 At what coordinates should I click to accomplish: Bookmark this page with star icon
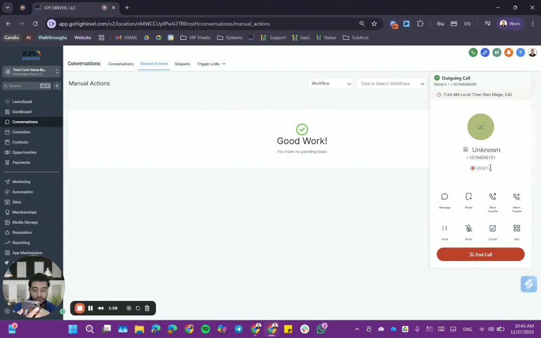pyautogui.click(x=374, y=24)
